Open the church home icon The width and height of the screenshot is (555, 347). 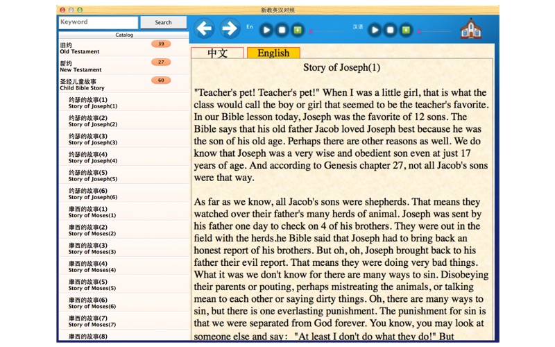(470, 29)
